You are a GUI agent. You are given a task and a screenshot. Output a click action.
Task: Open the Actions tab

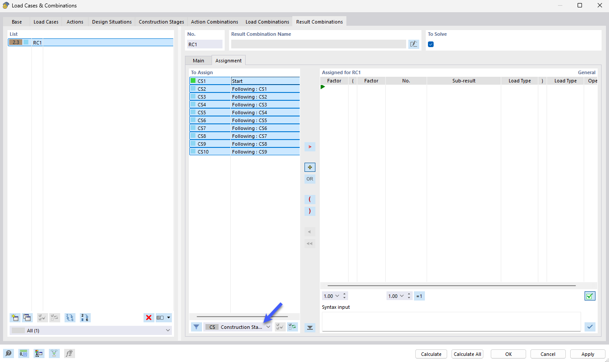pos(75,22)
